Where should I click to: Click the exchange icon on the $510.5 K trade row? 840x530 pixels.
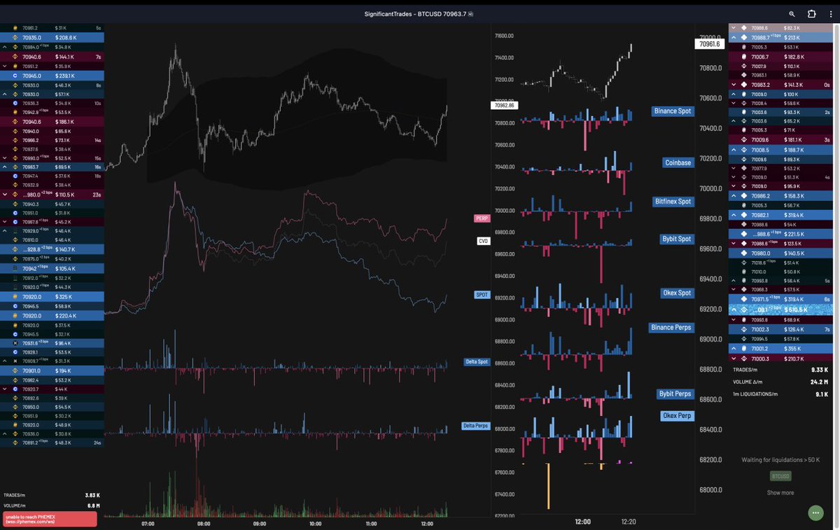(x=744, y=308)
